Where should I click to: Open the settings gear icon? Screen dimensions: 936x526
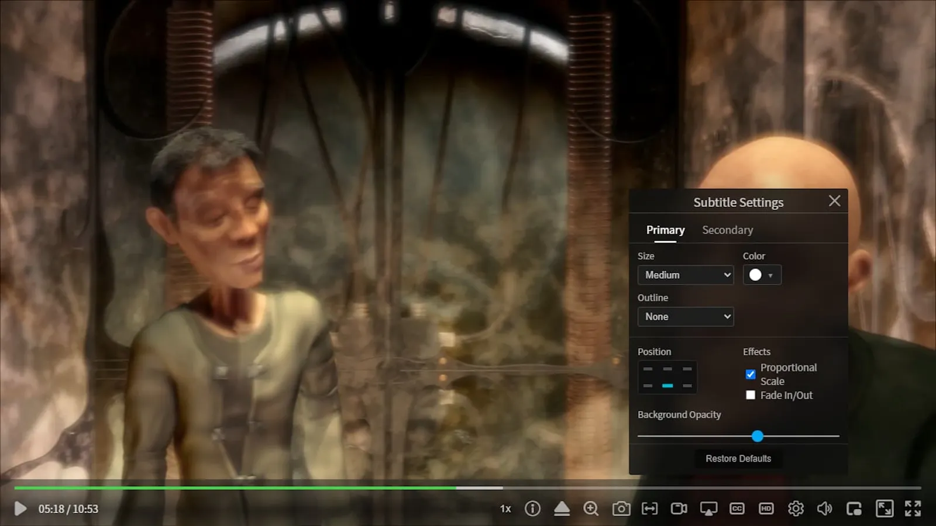pos(796,508)
